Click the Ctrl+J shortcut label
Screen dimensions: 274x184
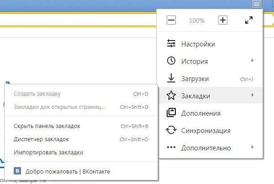pyautogui.click(x=247, y=79)
